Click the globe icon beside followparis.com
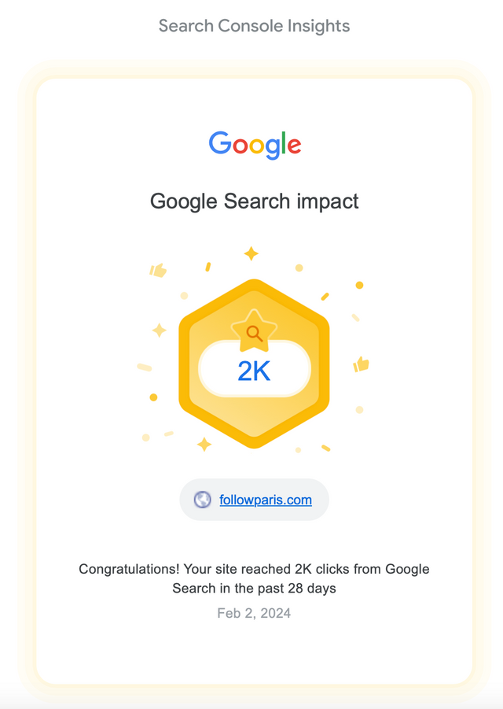The width and height of the screenshot is (503, 709). (202, 500)
